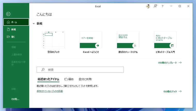Click 保存されていないブックの回復 link
Viewport: 196px width, 111px height.
[50, 91]
